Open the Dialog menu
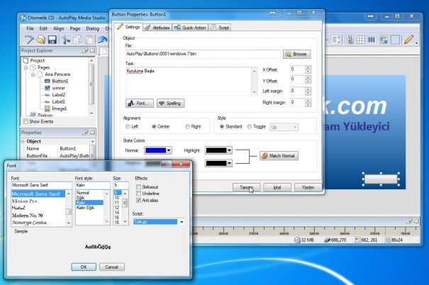This screenshot has height=285, width=429. click(92, 28)
